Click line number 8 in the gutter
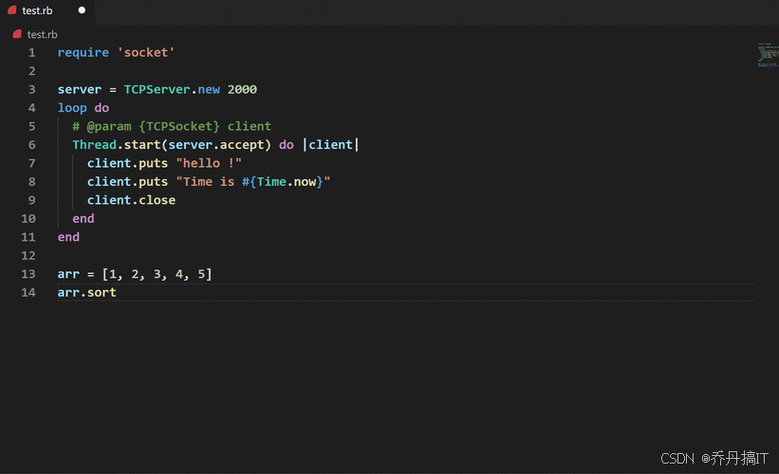The width and height of the screenshot is (779, 474). (x=32, y=182)
